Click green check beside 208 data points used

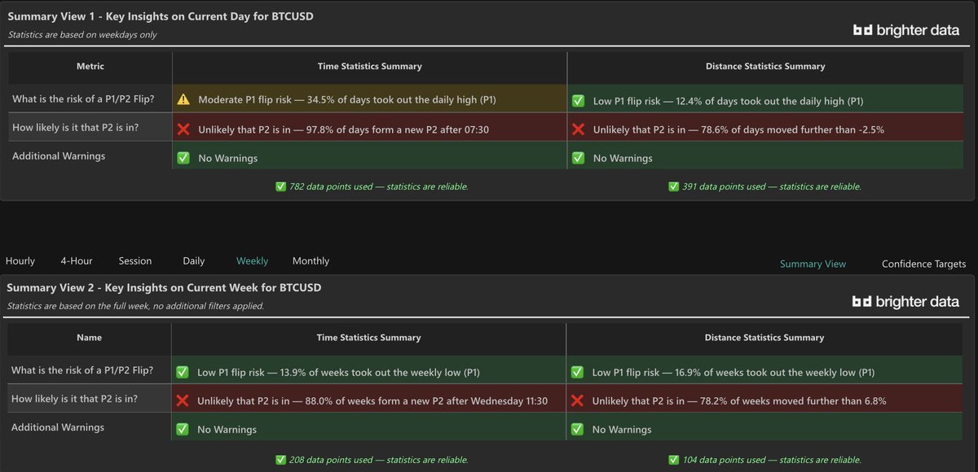(x=281, y=460)
